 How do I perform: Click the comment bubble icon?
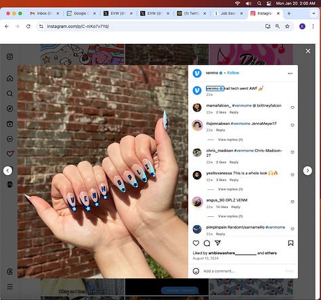207,243
